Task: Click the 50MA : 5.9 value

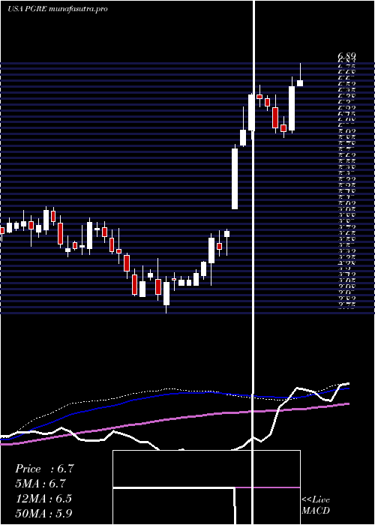Action: tap(43, 513)
